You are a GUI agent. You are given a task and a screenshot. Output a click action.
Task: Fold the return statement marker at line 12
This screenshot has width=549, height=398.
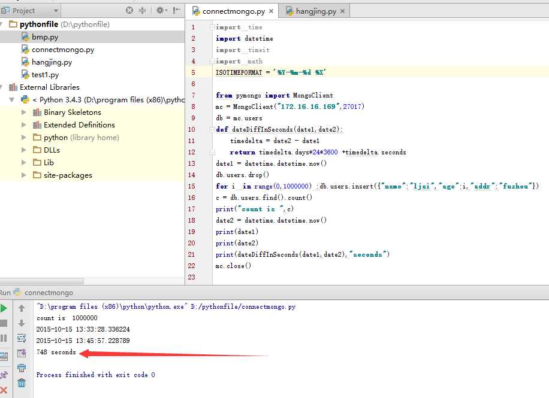tap(212, 152)
